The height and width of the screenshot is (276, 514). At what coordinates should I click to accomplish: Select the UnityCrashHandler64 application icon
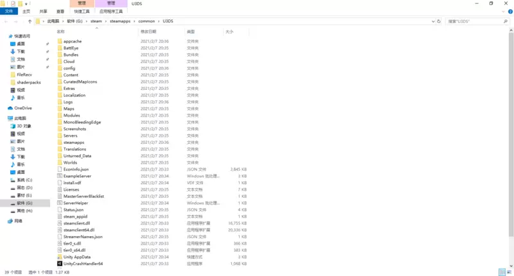(x=60, y=264)
